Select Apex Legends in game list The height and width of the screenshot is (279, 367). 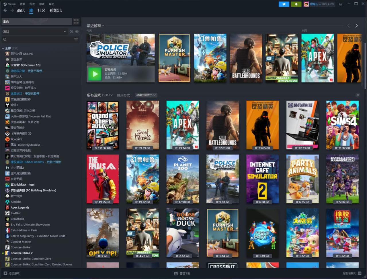[x=20, y=207]
